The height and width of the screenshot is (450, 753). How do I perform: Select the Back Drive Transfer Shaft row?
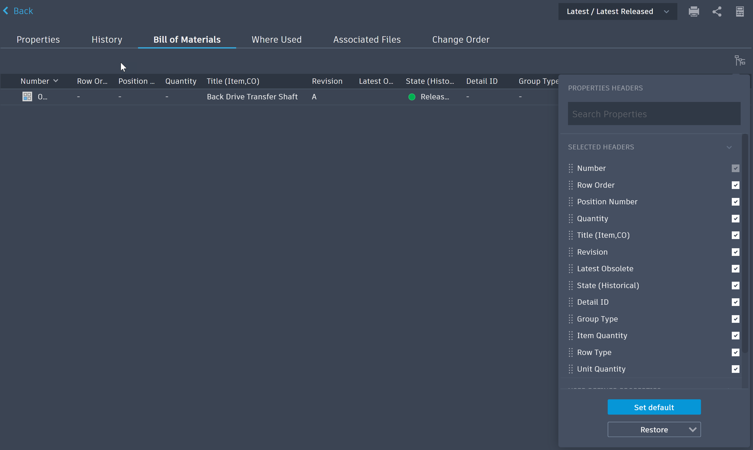pyautogui.click(x=252, y=97)
